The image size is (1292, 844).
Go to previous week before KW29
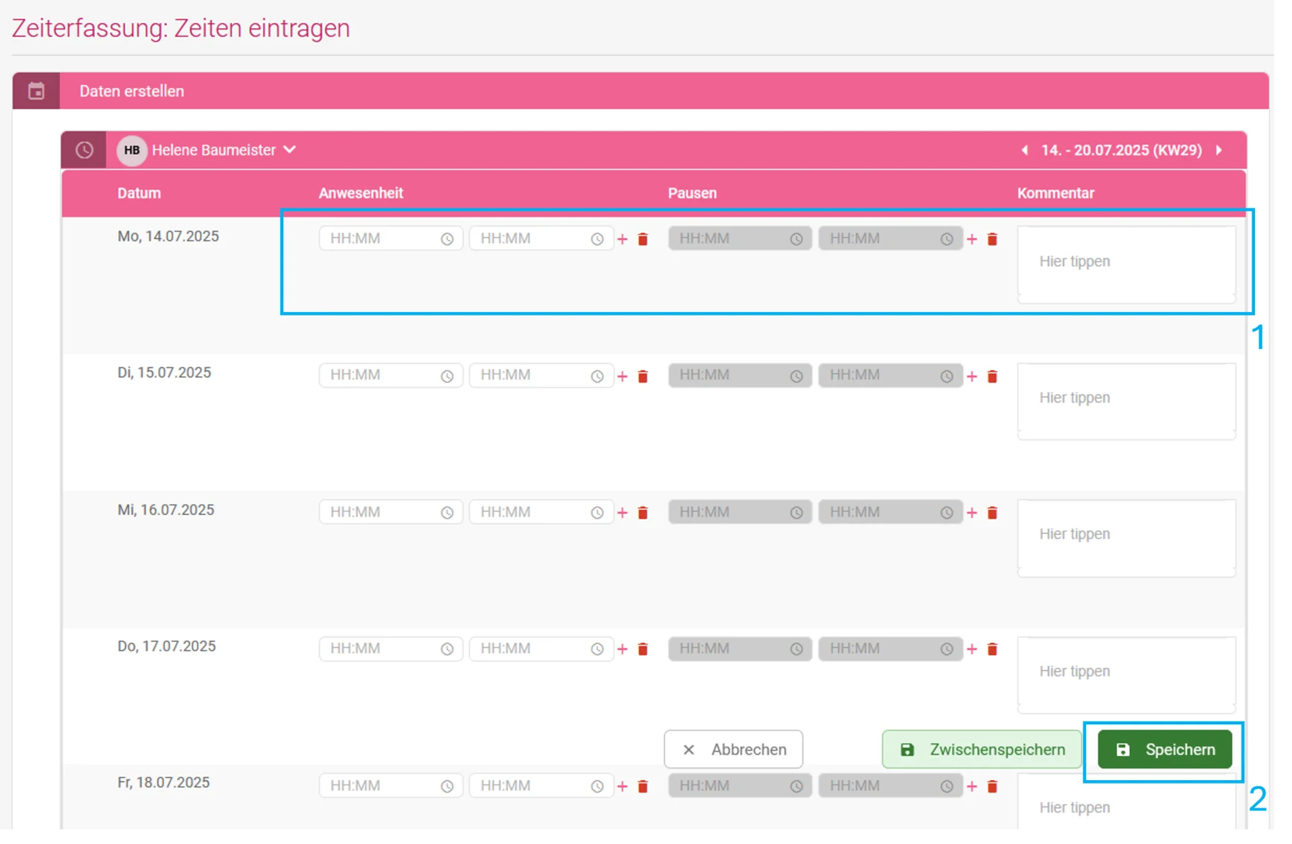pos(1024,150)
